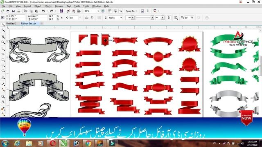Select the Interactive Fill tool
Screen dimensions: 262x147
pyautogui.click(x=3, y=114)
